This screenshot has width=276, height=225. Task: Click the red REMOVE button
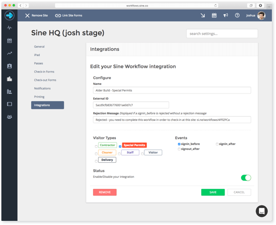(105, 192)
